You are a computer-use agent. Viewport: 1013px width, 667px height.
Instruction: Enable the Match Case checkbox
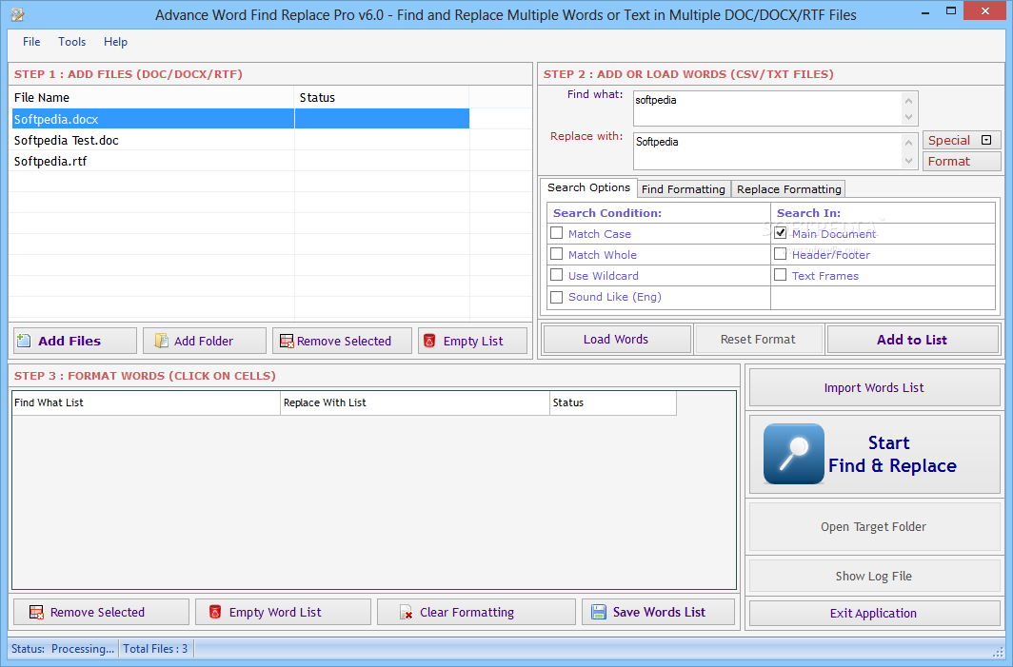(556, 232)
